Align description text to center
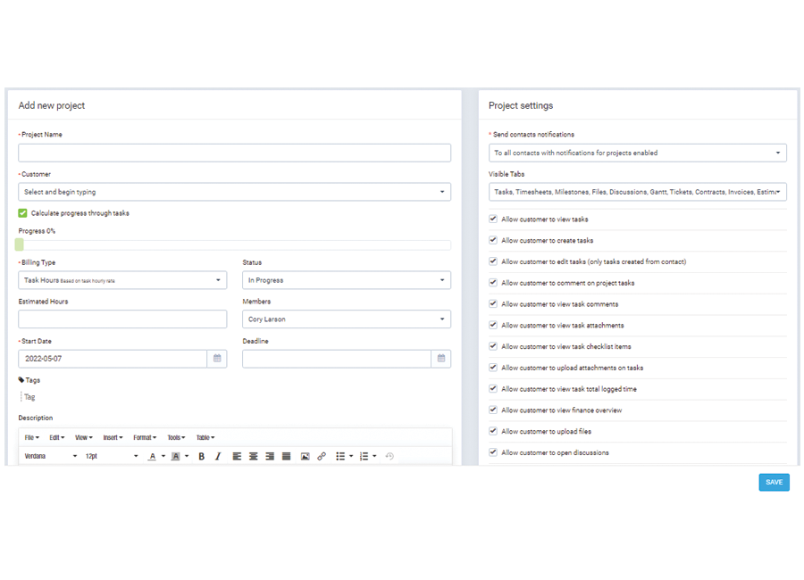 click(x=254, y=456)
